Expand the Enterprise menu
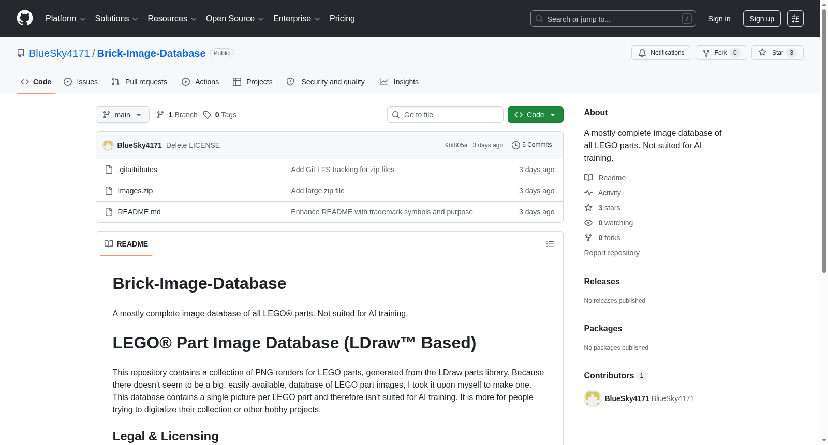 (297, 19)
